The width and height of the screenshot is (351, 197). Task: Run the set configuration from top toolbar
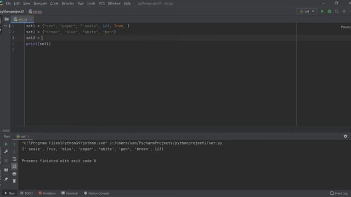pos(322,11)
